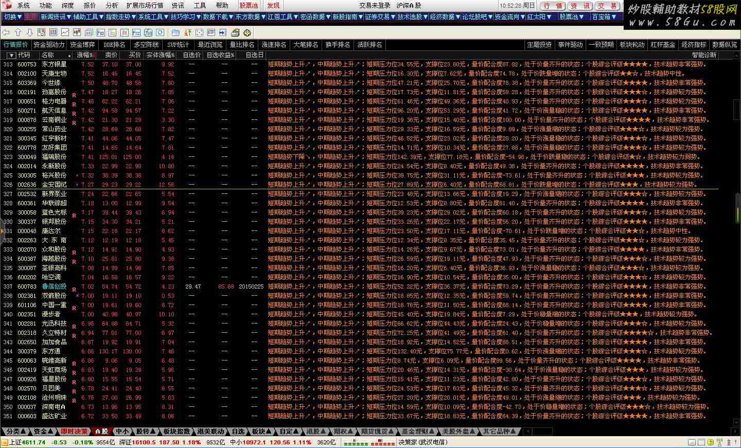Select stock row 格力电器

[360, 101]
